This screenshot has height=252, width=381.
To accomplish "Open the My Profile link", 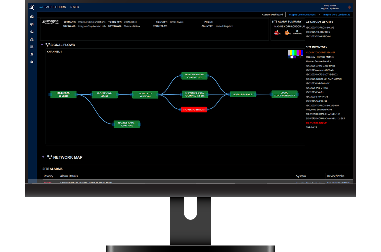I will click(x=335, y=8).
